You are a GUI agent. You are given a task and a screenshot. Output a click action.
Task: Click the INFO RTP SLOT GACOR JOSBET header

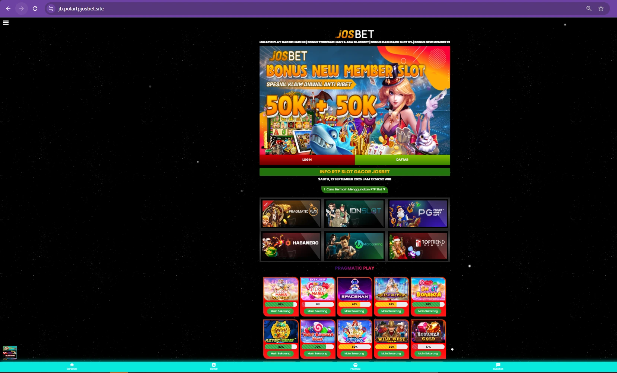point(355,172)
